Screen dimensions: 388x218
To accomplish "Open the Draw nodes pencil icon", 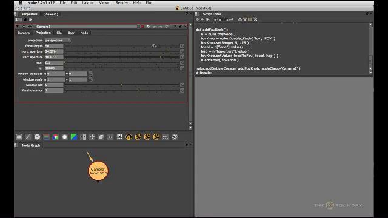I will point(28,137).
